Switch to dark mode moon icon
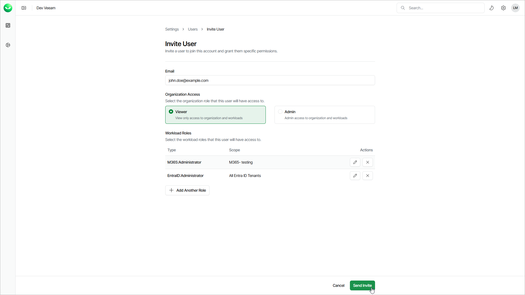Screen dimensions: 525x295 point(491,8)
